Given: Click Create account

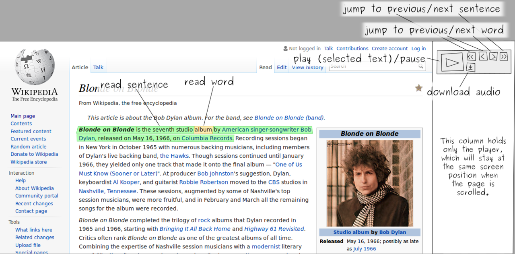Looking at the screenshot, I should point(390,48).
